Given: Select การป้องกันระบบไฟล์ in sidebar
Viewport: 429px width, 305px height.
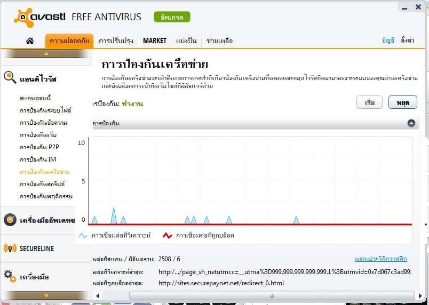Looking at the screenshot, I should tap(45, 110).
